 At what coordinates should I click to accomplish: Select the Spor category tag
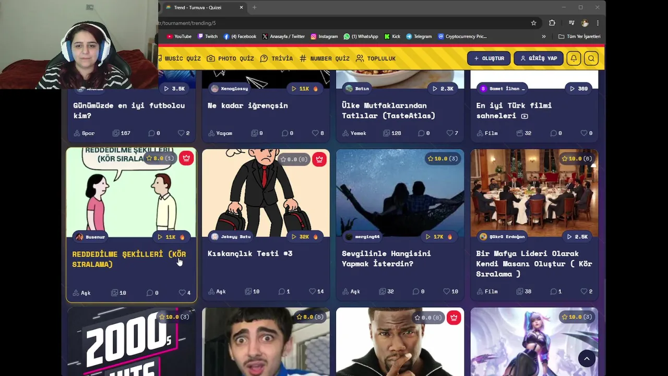[84, 133]
